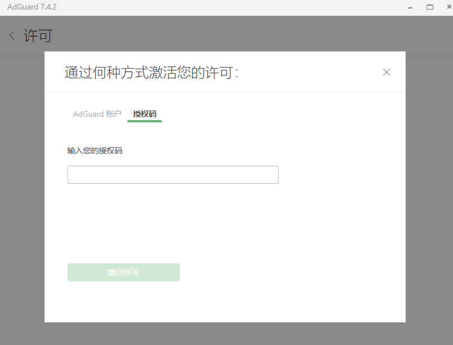Click the 通过何种方式激活您的许可 heading
Viewport: 453px width, 345px height.
point(151,72)
